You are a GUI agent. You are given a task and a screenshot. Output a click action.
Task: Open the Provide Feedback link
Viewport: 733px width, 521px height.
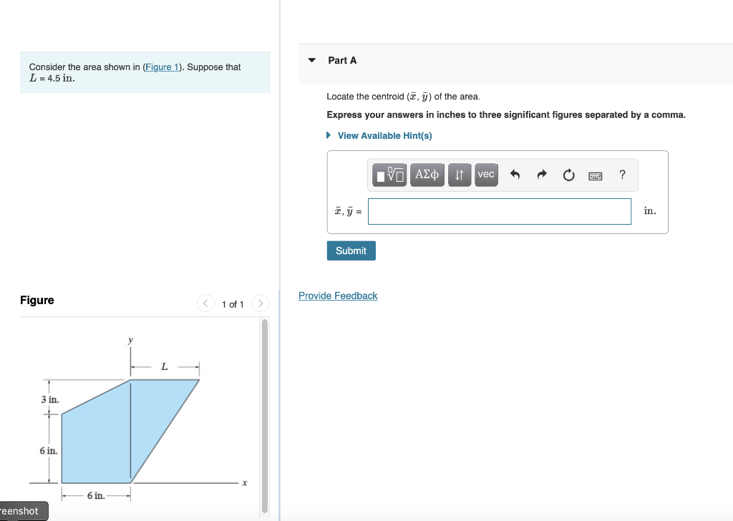[338, 296]
